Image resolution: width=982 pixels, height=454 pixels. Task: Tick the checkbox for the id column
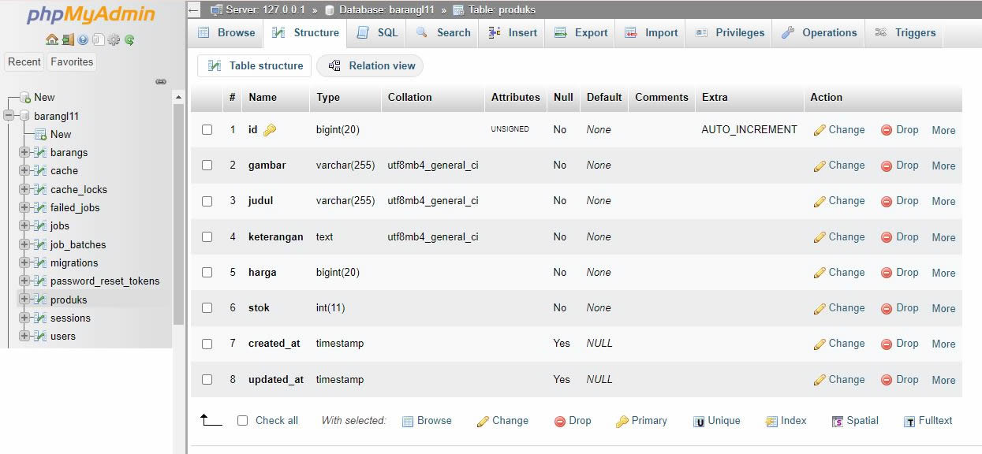207,129
